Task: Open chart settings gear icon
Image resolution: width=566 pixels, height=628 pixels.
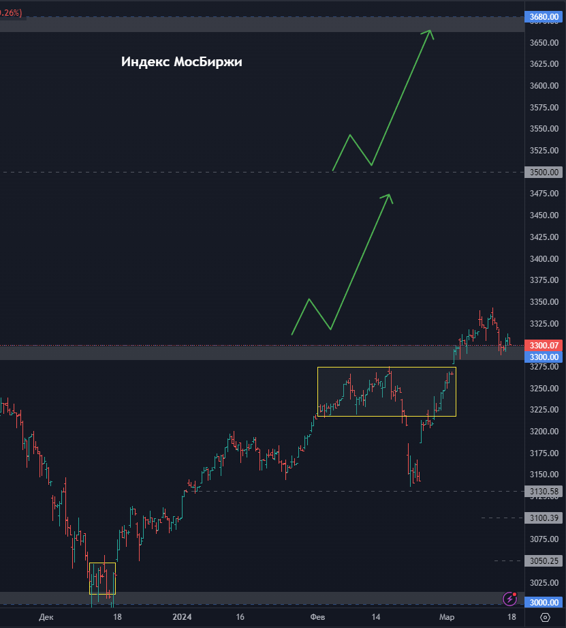Action: click(x=545, y=617)
